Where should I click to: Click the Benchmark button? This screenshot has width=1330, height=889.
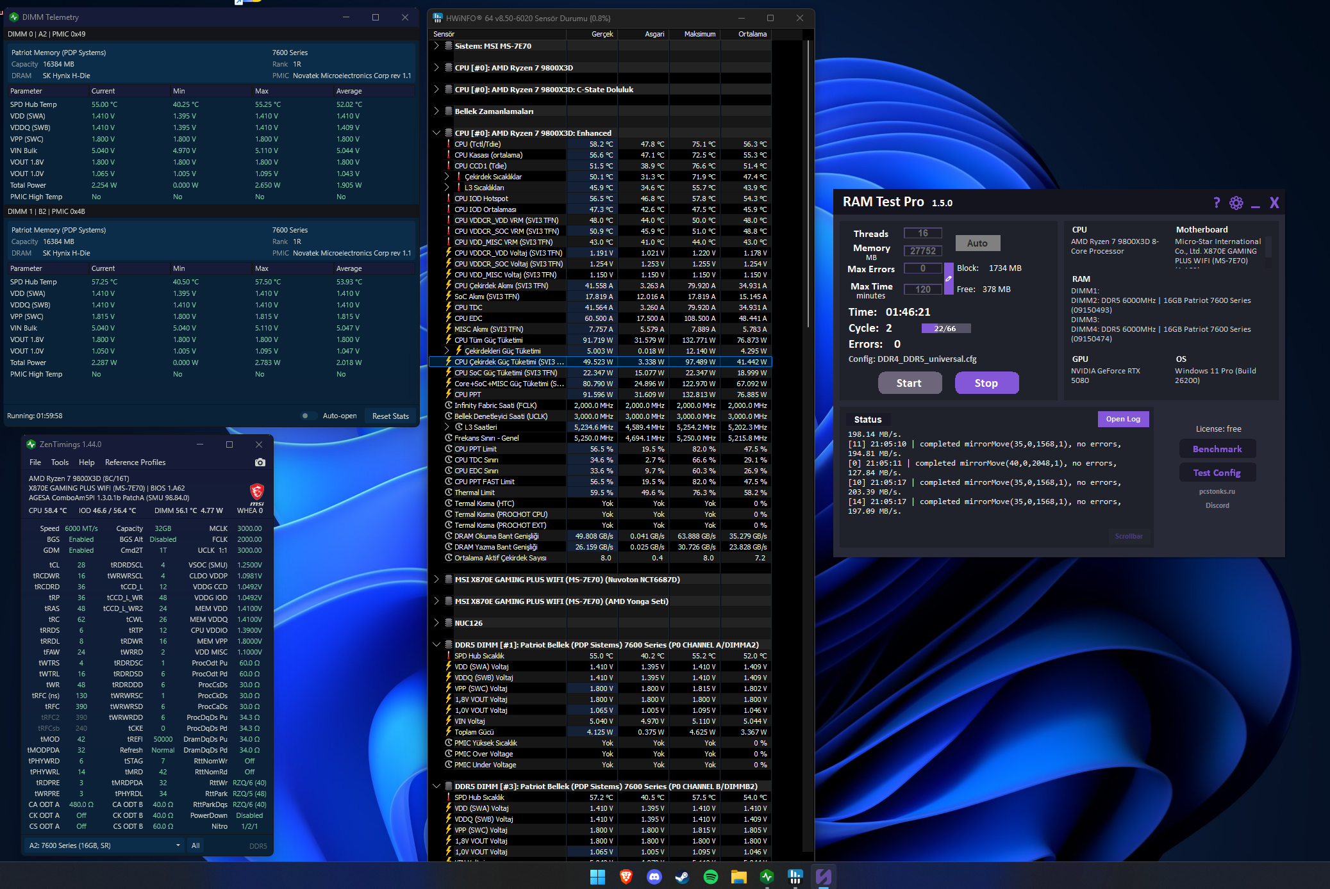pyautogui.click(x=1217, y=449)
